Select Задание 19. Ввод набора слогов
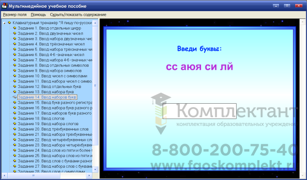The height and width of the screenshot is (180, 307). (x=48, y=124)
